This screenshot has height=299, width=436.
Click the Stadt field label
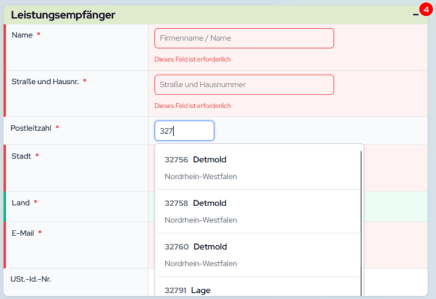coord(21,156)
